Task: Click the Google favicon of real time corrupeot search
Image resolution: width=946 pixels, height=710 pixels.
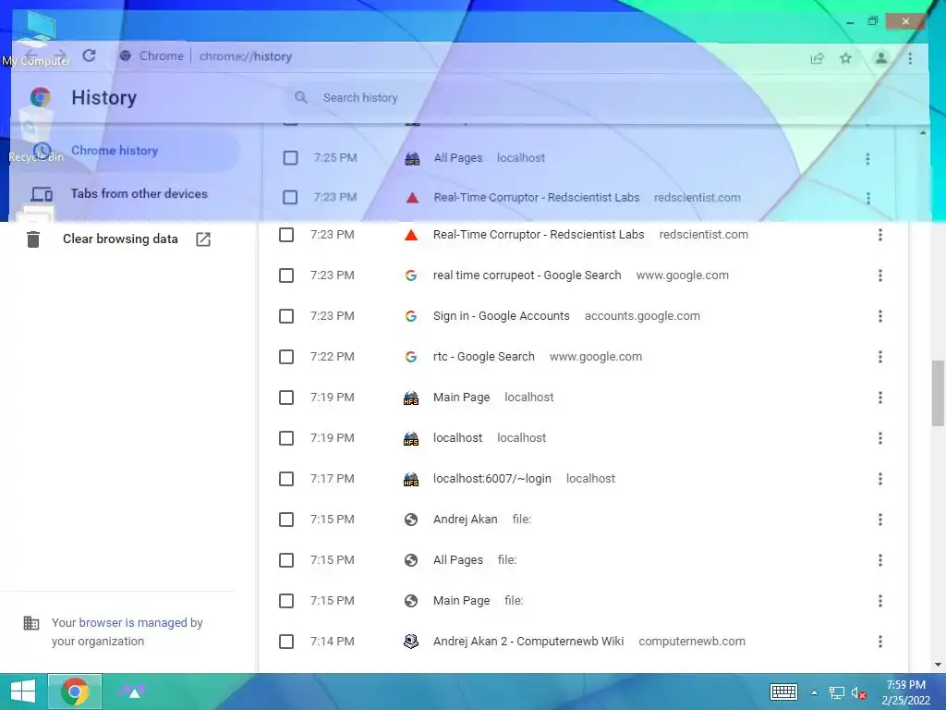Action: 411,275
